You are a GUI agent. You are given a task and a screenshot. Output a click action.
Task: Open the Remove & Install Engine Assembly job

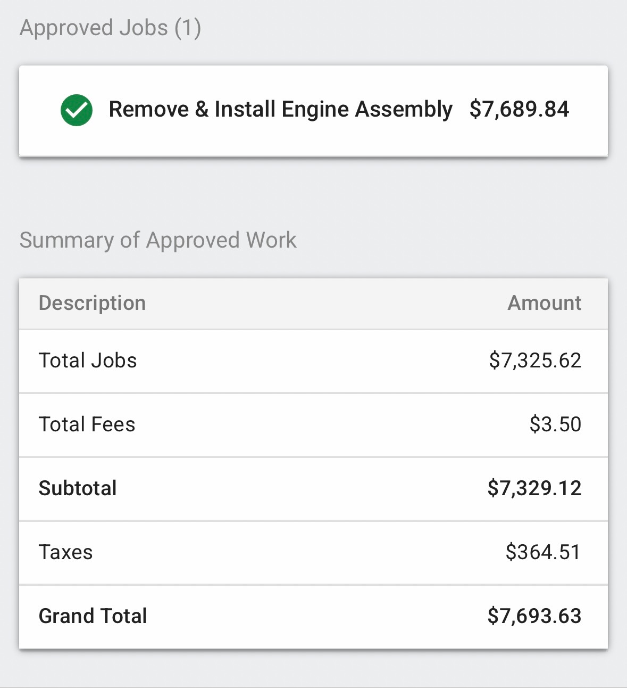point(280,110)
